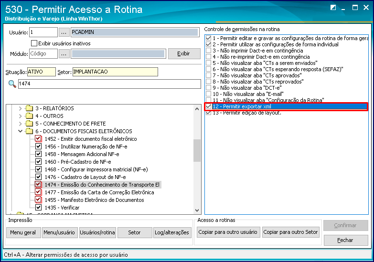Expand the 3 - RELATÓRIOS tree node
Screen dimensions: 374x262
[20, 108]
